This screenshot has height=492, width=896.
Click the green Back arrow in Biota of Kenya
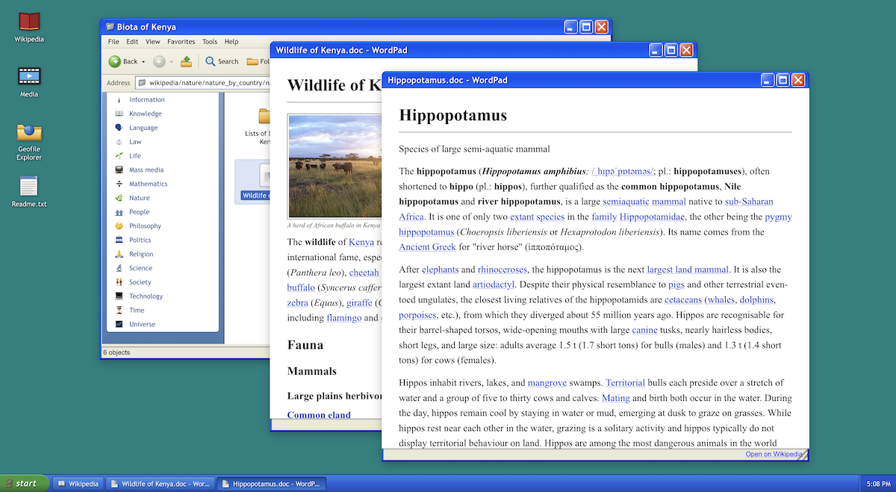point(115,61)
